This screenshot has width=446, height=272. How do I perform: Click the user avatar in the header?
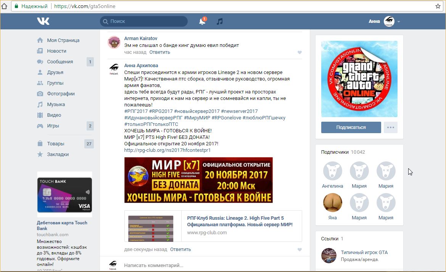tap(389, 21)
